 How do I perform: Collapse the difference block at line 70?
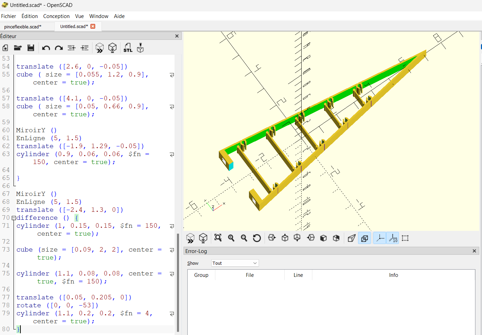pyautogui.click(x=14, y=218)
